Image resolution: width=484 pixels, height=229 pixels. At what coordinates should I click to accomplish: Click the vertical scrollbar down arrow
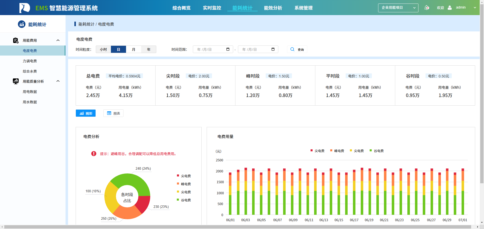[482, 222]
